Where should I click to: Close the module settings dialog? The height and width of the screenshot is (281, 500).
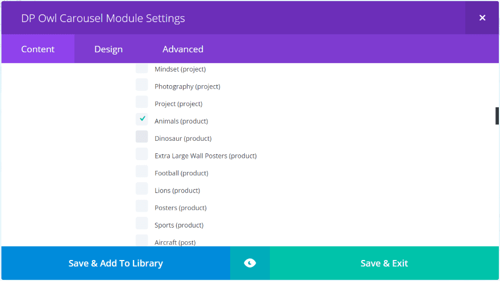pyautogui.click(x=482, y=18)
